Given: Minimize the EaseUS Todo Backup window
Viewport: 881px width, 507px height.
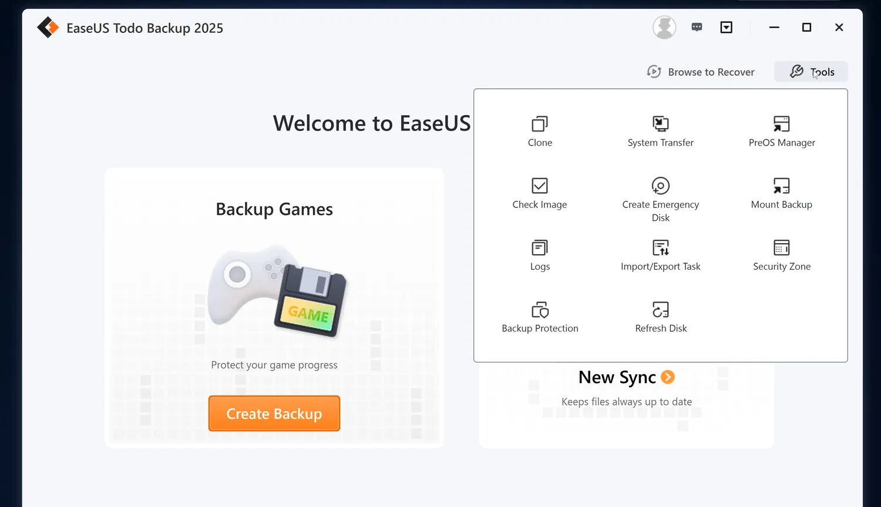Looking at the screenshot, I should pos(774,28).
